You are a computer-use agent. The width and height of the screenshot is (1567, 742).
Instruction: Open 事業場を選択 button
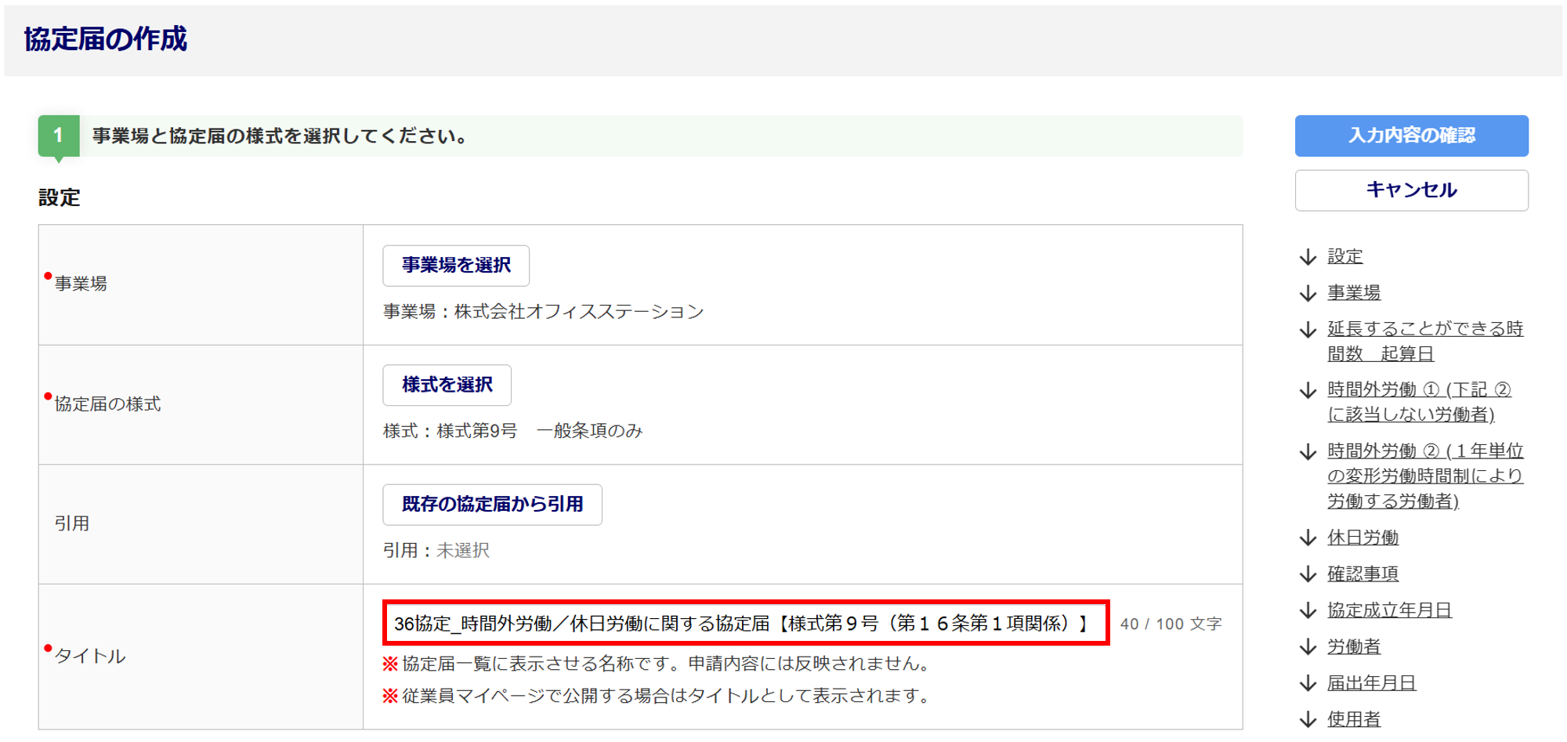[456, 266]
